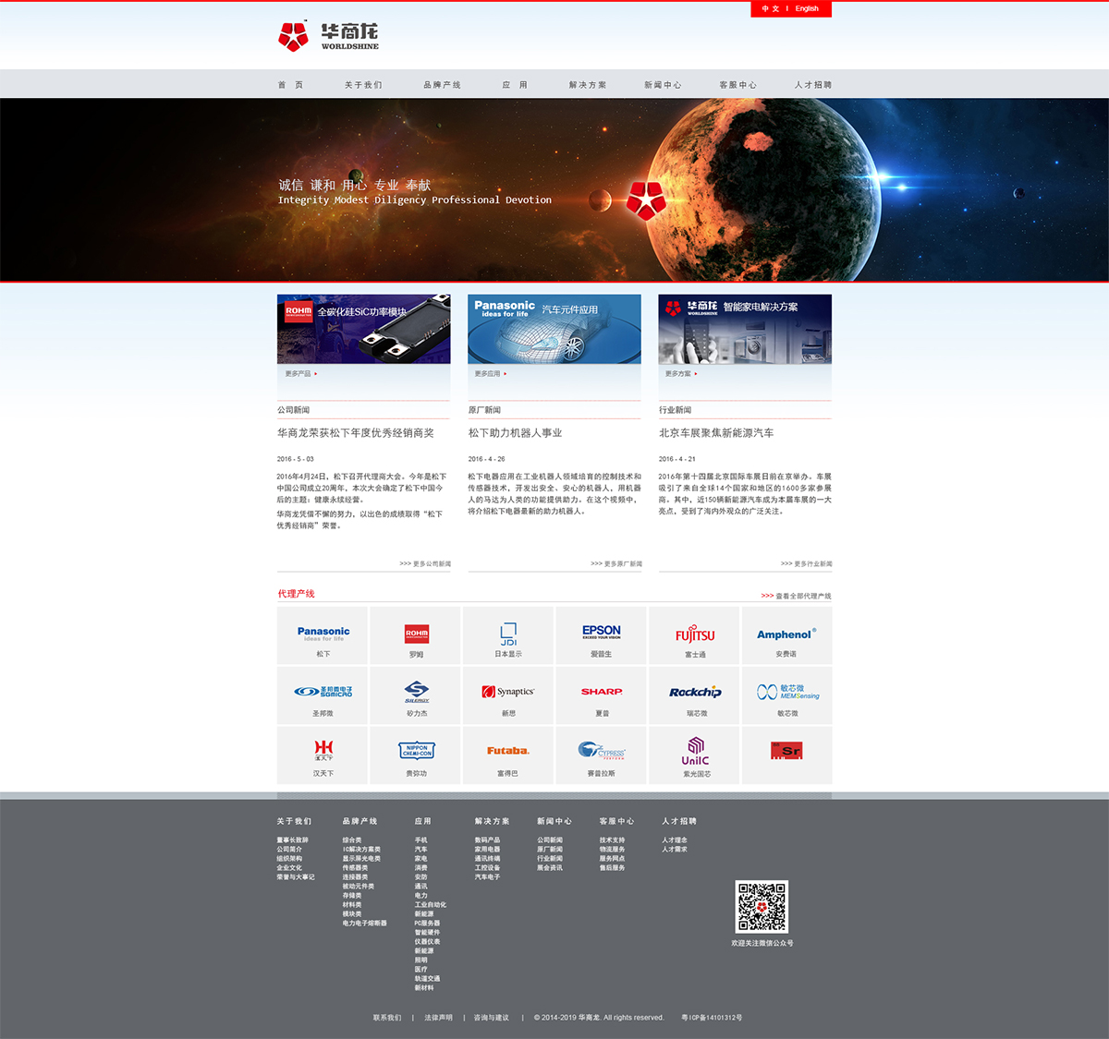Open the Silergy 矽力杰 brand tile
The image size is (1109, 1039).
[416, 695]
